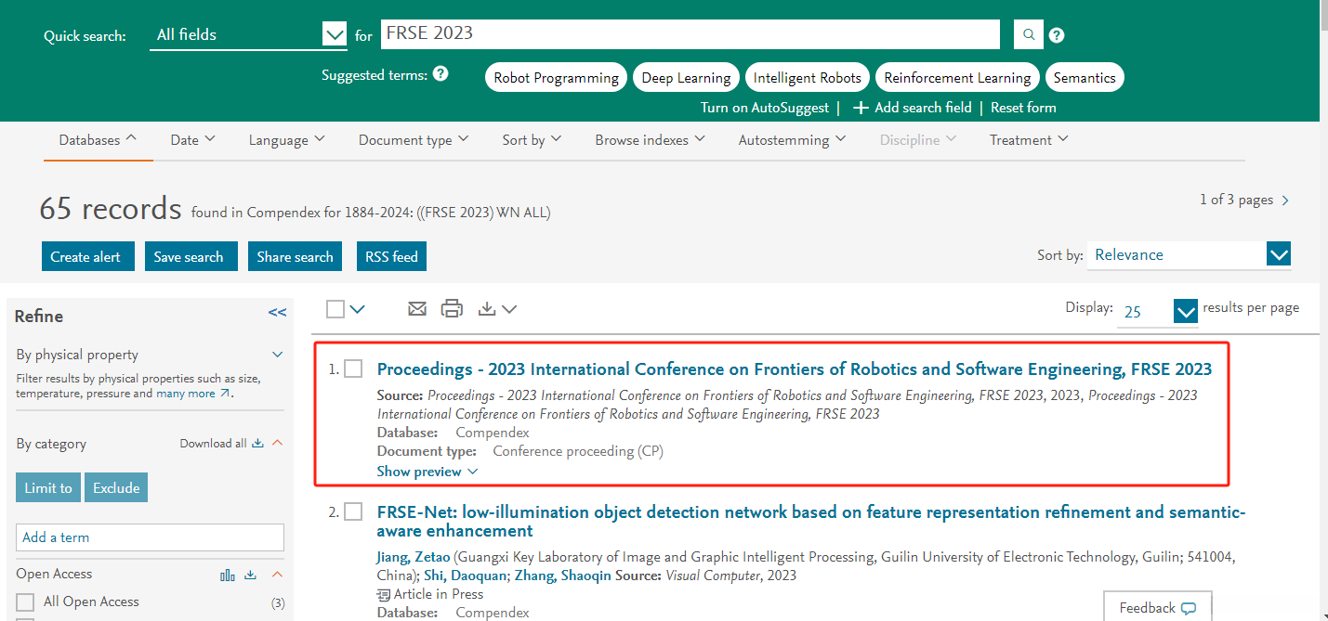Image resolution: width=1328 pixels, height=621 pixels.
Task: Open the Browse indexes menu
Action: [650, 140]
